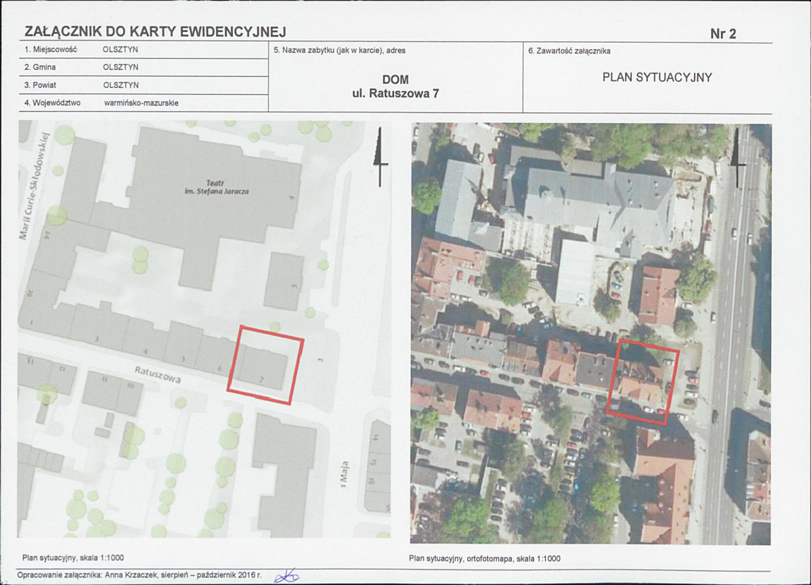Click the warmińsko-mazurskie Województwo value

point(141,104)
